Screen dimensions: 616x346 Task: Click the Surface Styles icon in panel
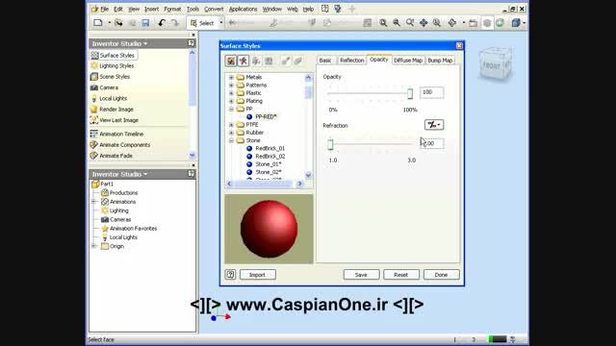[94, 56]
